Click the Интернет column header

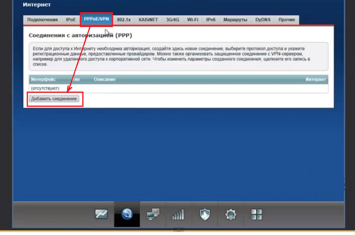tap(316, 79)
